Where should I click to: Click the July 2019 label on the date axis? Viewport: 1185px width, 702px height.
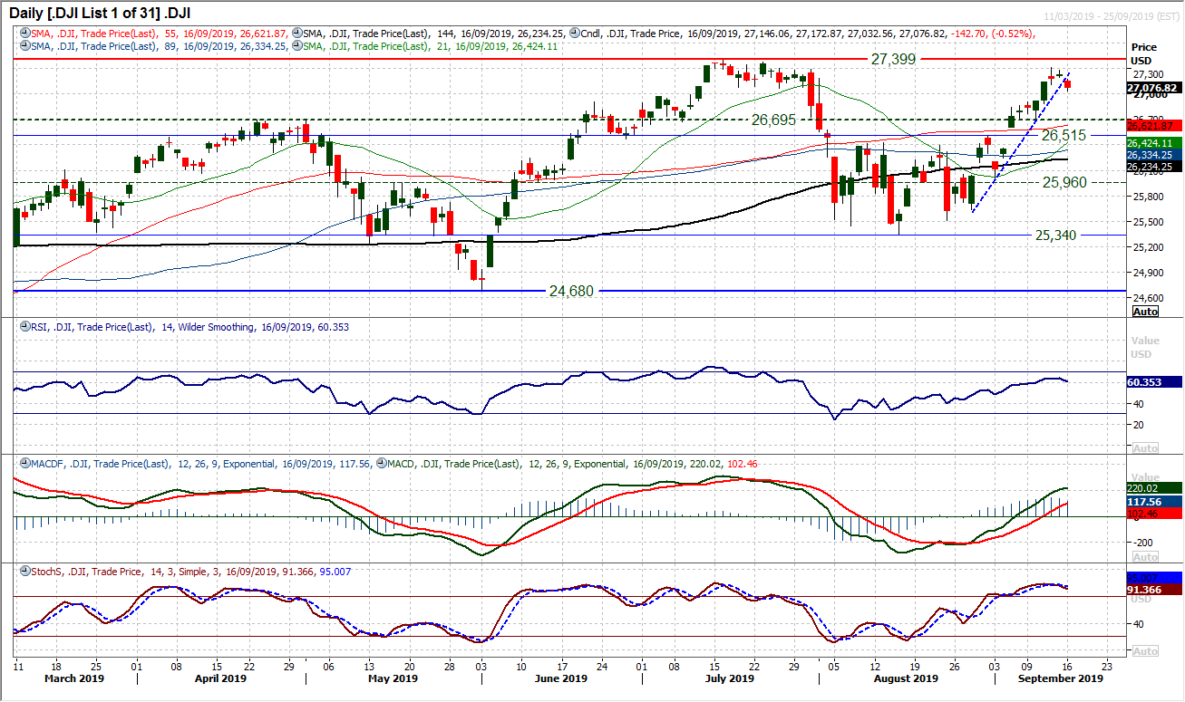coord(730,678)
